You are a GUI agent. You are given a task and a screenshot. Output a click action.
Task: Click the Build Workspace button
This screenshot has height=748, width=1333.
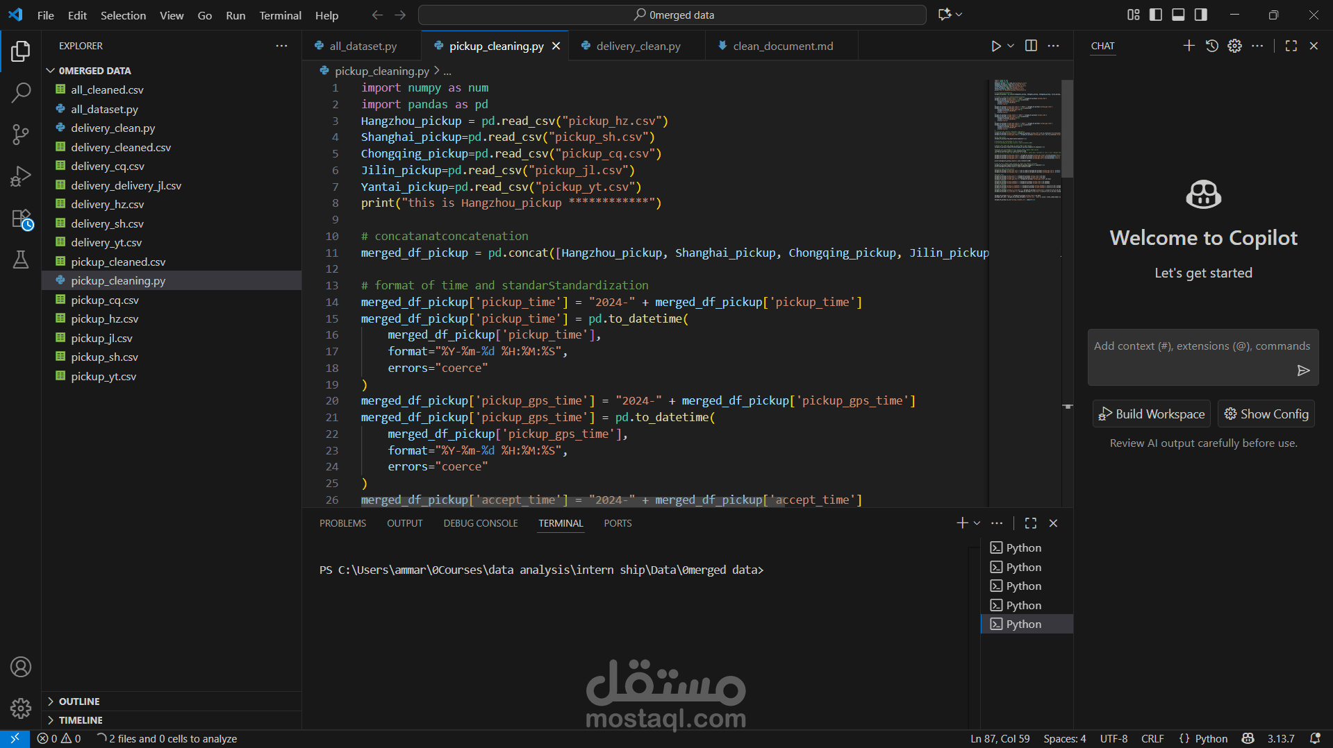point(1151,414)
